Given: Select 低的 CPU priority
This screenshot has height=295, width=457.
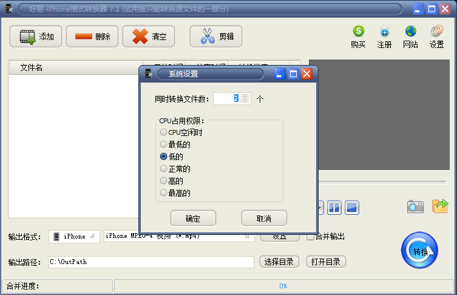Looking at the screenshot, I should pyautogui.click(x=172, y=157).
